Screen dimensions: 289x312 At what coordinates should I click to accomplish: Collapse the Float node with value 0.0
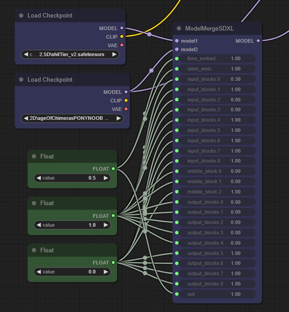tap(34, 250)
